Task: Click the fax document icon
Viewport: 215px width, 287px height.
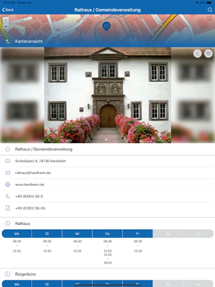Action: click(8, 208)
